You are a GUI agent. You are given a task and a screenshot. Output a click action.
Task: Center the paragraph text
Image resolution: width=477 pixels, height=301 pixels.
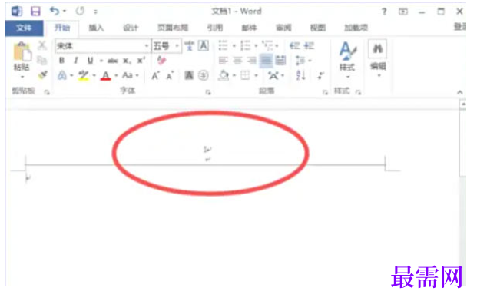coord(237,61)
